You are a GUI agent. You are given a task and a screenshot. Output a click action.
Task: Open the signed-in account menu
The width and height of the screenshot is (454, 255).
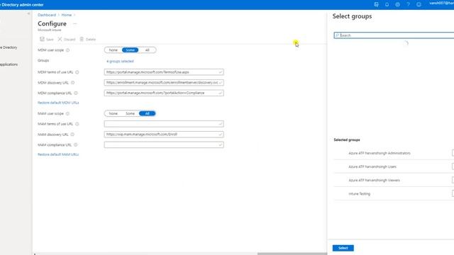pyautogui.click(x=441, y=4)
